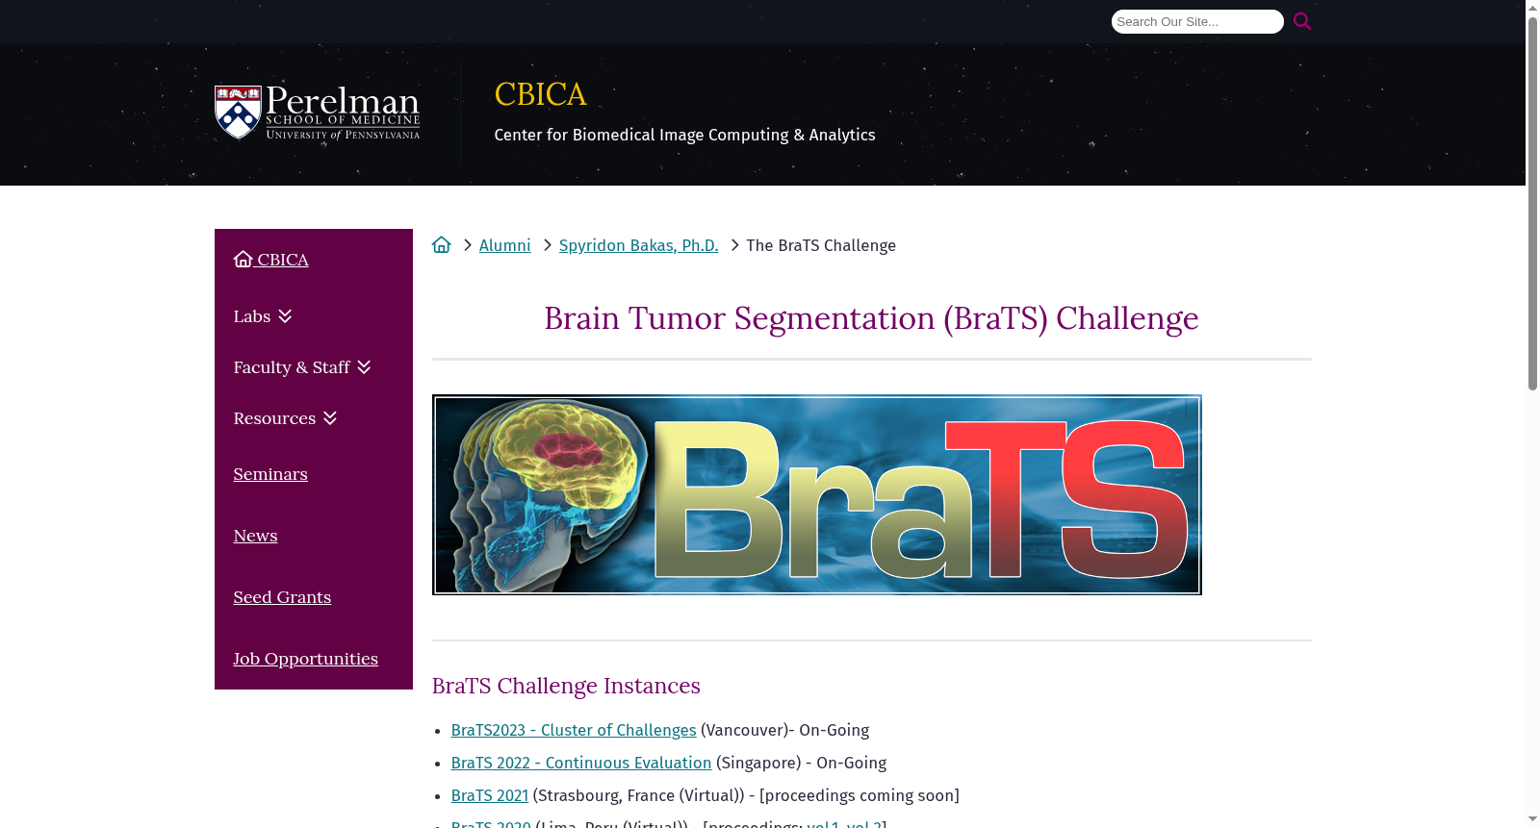Click the magnifying glass search icon

[1302, 21]
